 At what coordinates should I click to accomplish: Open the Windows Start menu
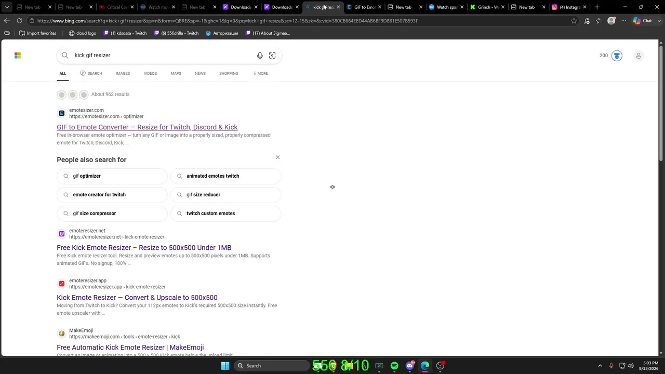pos(225,366)
